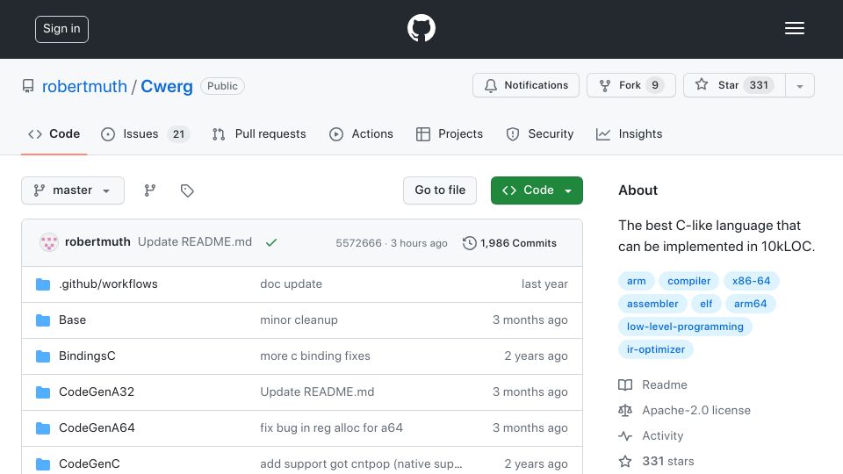Screen dimensions: 843x474
Task: Fork the repository
Action: (631, 85)
